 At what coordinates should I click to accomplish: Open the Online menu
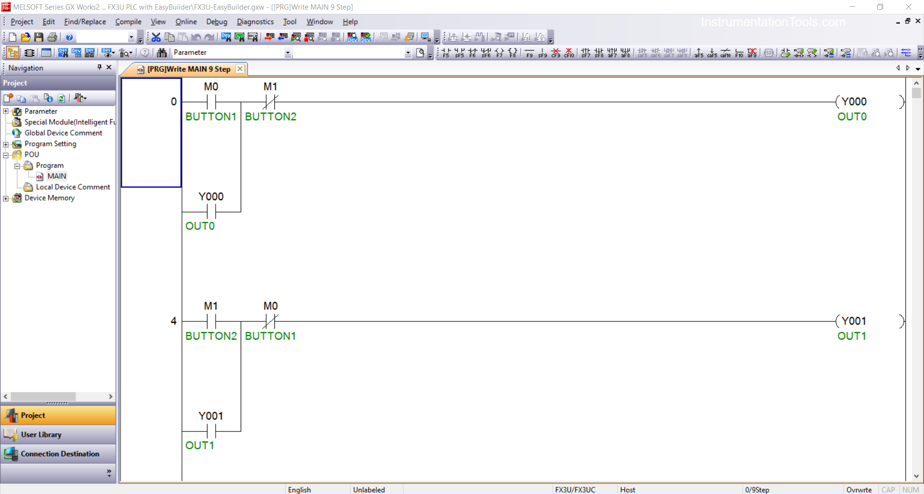coord(186,22)
